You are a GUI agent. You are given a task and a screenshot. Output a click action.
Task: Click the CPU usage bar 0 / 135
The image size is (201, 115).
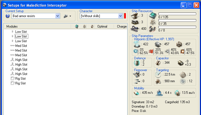click(177, 14)
